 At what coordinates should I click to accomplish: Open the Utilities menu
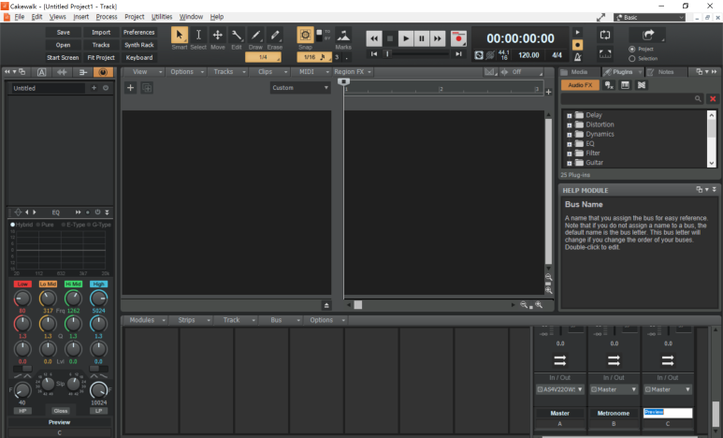pyautogui.click(x=162, y=17)
